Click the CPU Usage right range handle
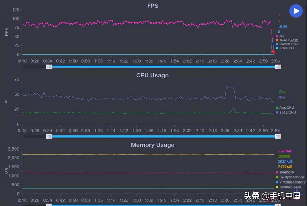The height and width of the screenshot is (206, 307). 278,136
